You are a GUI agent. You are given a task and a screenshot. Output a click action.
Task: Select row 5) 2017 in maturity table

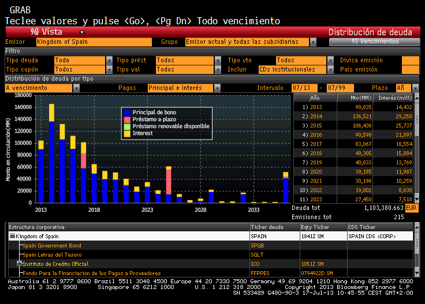[353, 144]
